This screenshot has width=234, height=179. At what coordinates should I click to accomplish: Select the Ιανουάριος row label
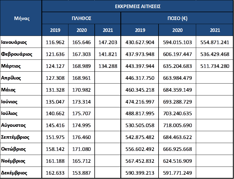[x=14, y=42]
